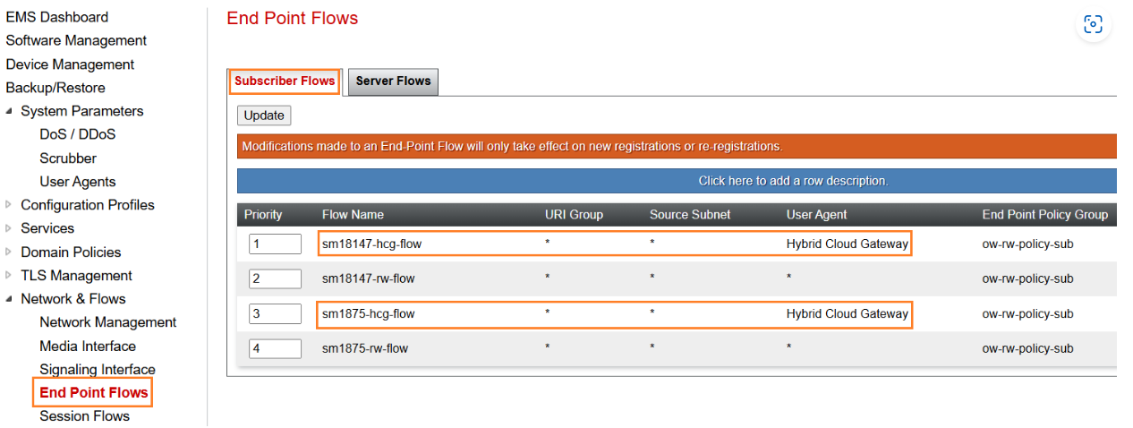
Task: Click ow-rw-policy-sub in sm18147-hcg-flow row
Action: [1027, 244]
